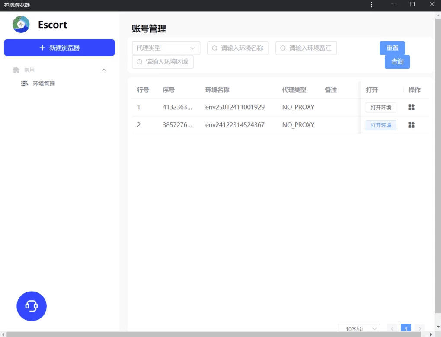Open the actions grid icon for env25012411001929
Viewport: 441px width, 337px height.
click(x=411, y=107)
